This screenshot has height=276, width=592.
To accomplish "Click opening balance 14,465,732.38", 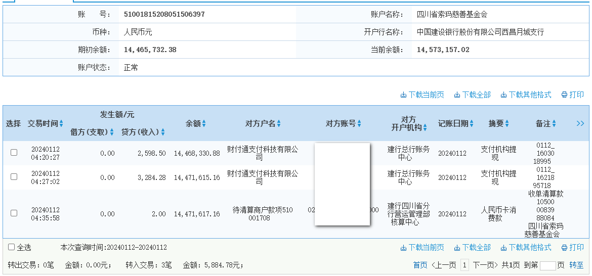I will click(150, 50).
